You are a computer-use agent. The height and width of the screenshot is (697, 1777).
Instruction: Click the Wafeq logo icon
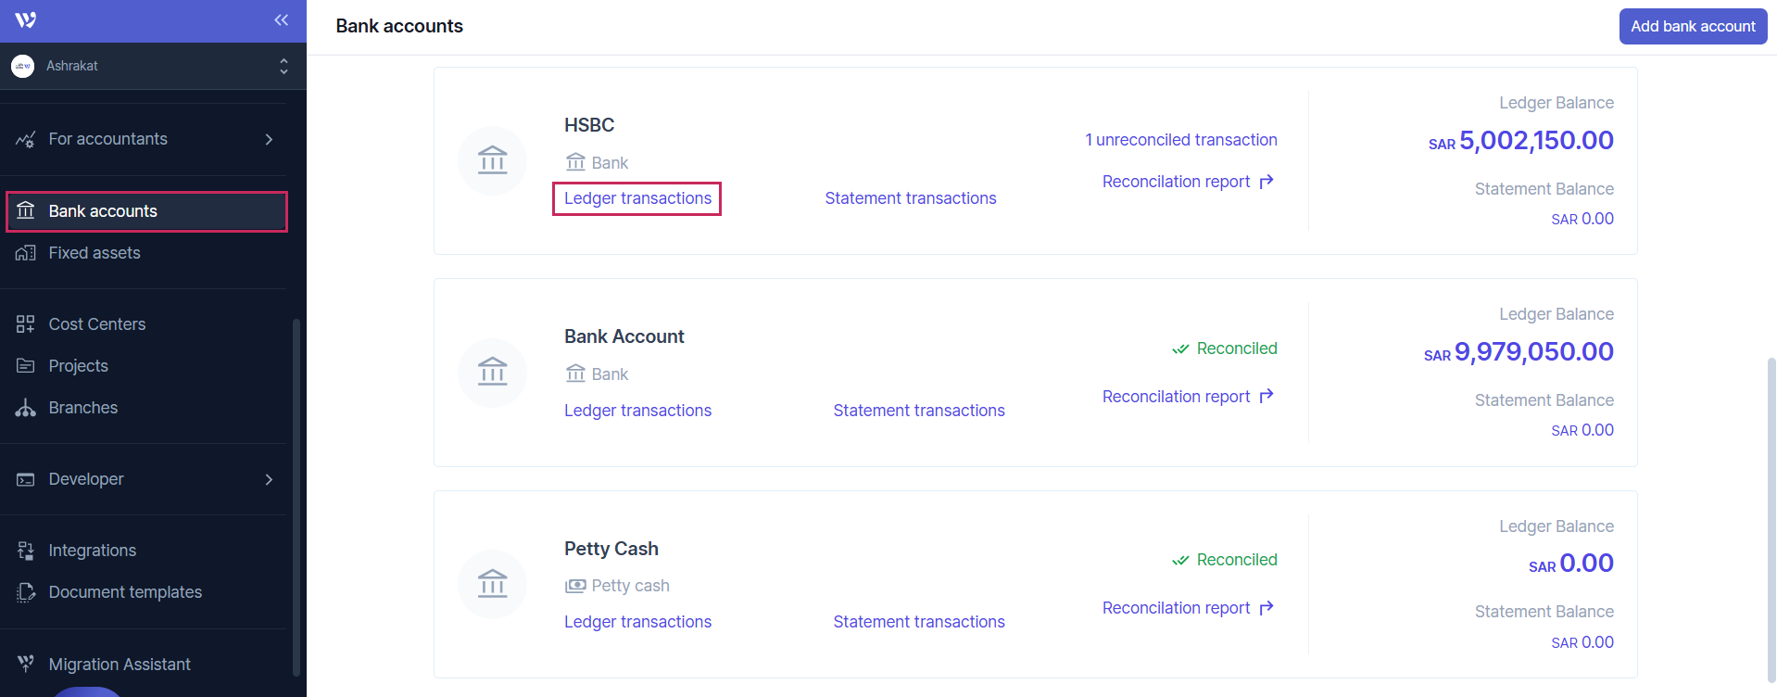(x=26, y=20)
